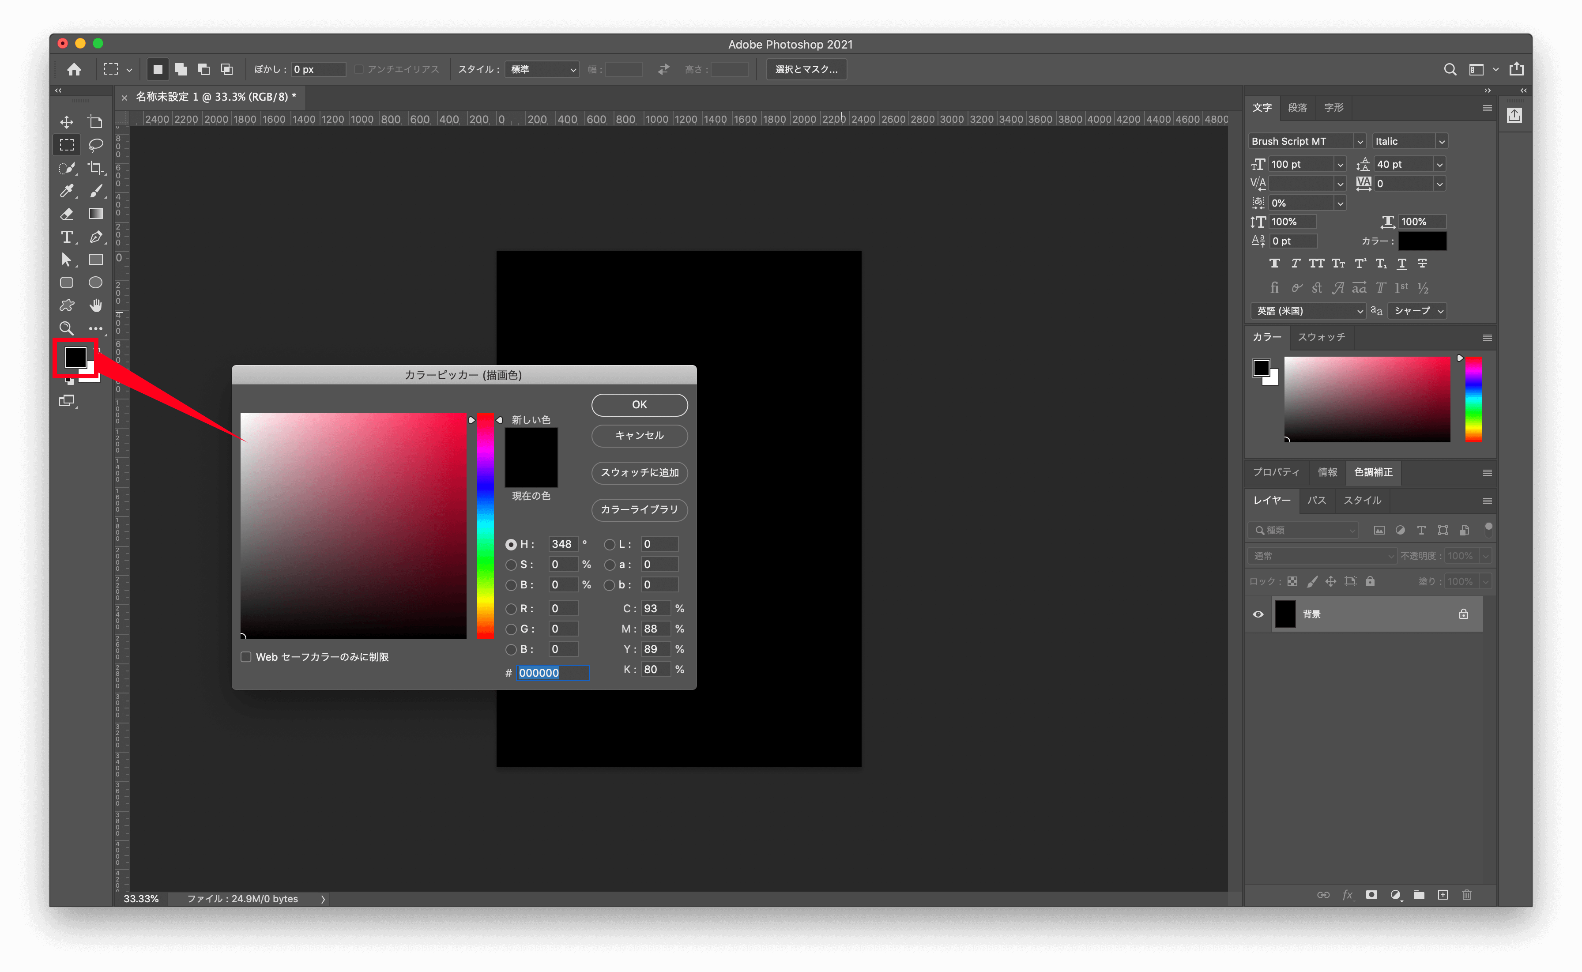Switch to the 情報 tab
The image size is (1582, 972).
coord(1327,472)
